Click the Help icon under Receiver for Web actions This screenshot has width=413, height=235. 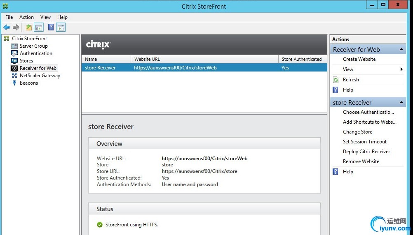(335, 90)
